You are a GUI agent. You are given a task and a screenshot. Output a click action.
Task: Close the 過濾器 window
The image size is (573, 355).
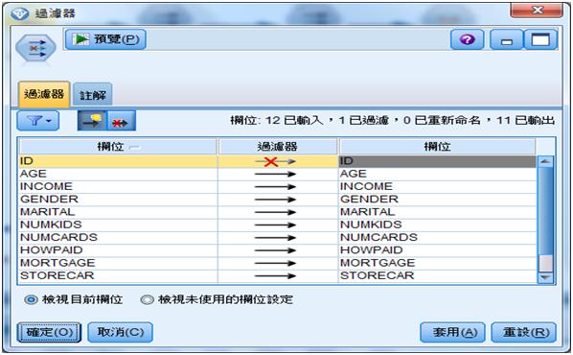537,10
